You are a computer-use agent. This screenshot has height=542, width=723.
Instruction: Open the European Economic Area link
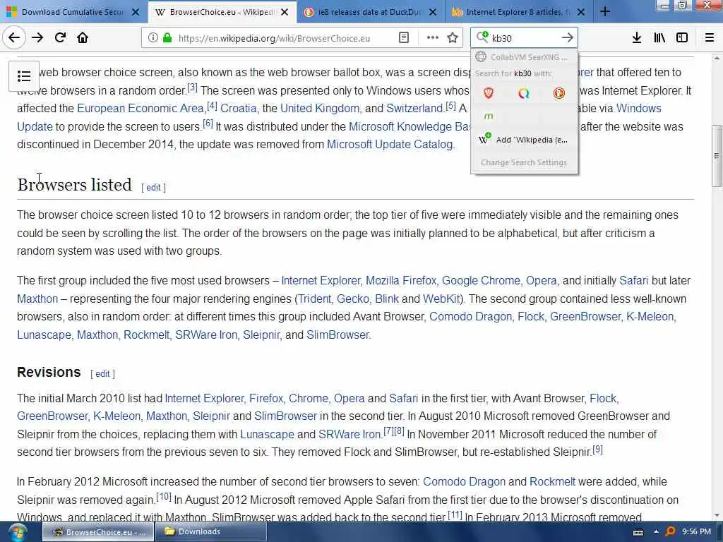(141, 108)
